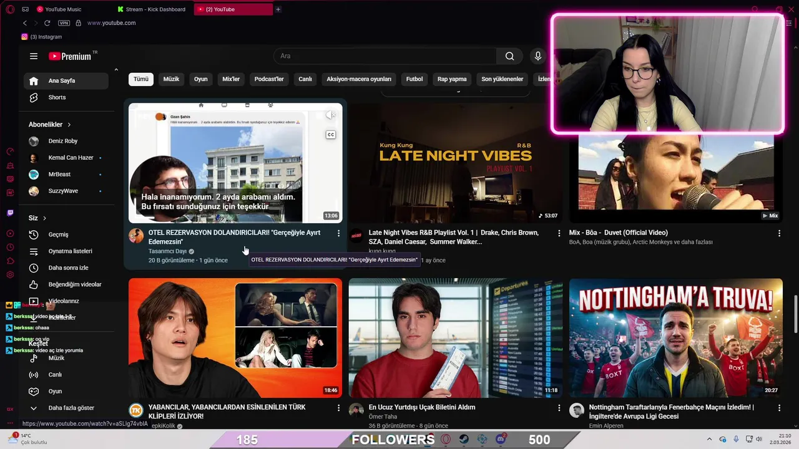The image size is (799, 449).
Task: Open Deniz Roby subscription channel
Action: 66,141
